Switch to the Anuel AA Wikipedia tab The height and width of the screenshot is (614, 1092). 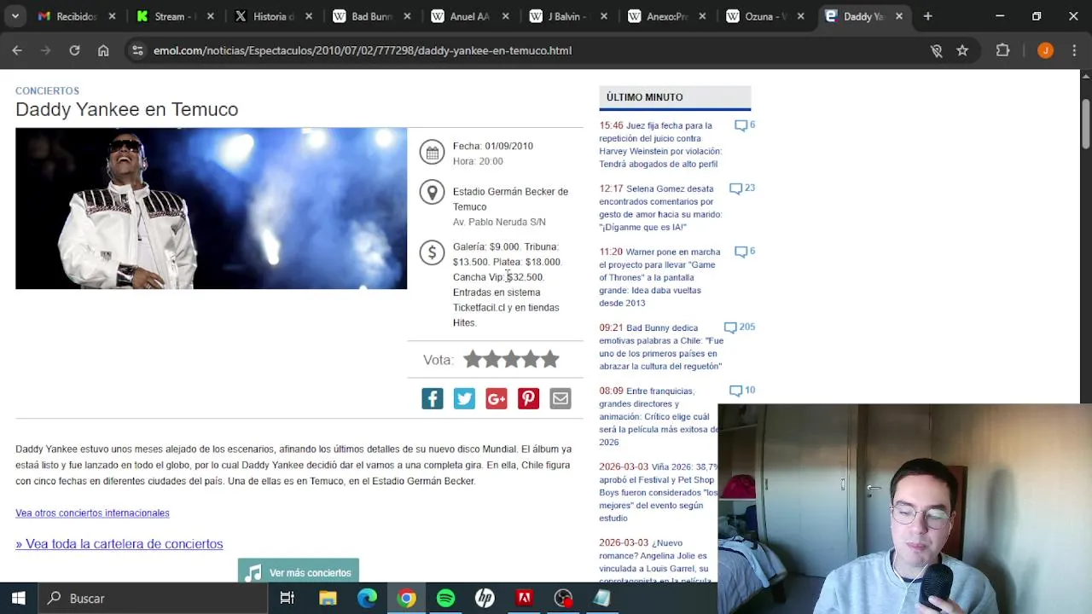[471, 16]
